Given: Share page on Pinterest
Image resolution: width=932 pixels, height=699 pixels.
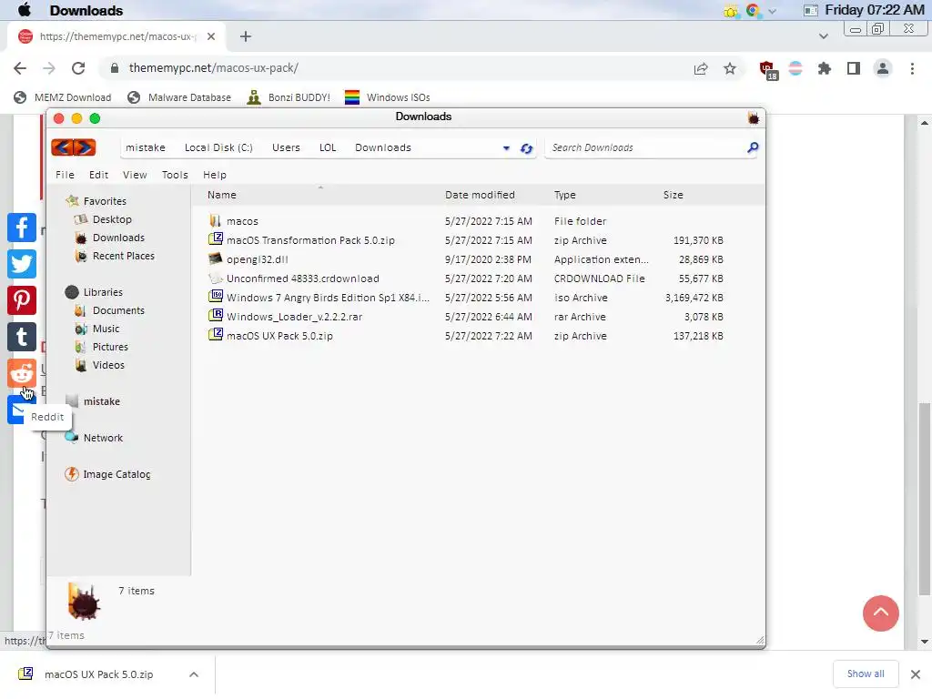Looking at the screenshot, I should (x=22, y=300).
